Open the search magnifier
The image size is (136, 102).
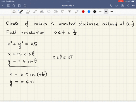[14, 6]
